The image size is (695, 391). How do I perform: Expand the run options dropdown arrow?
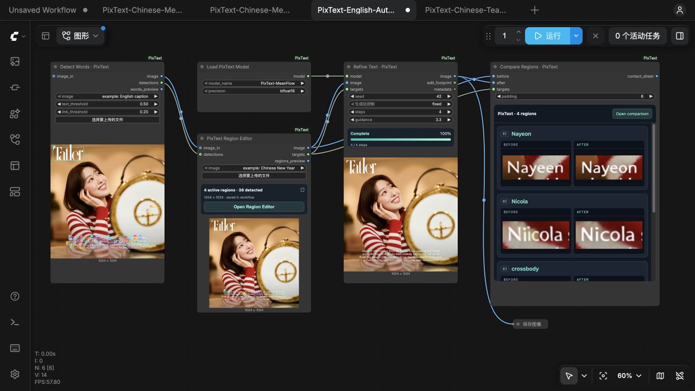coord(576,36)
